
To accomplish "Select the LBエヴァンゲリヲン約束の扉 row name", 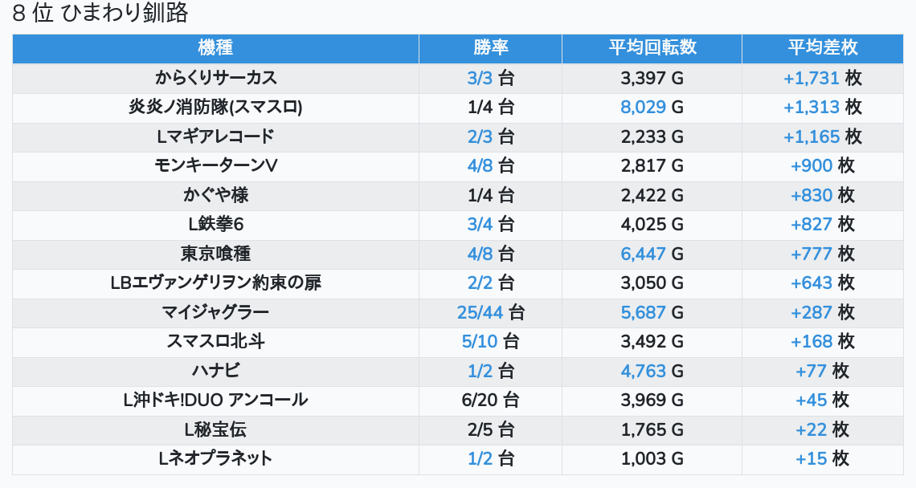I will click(215, 283).
